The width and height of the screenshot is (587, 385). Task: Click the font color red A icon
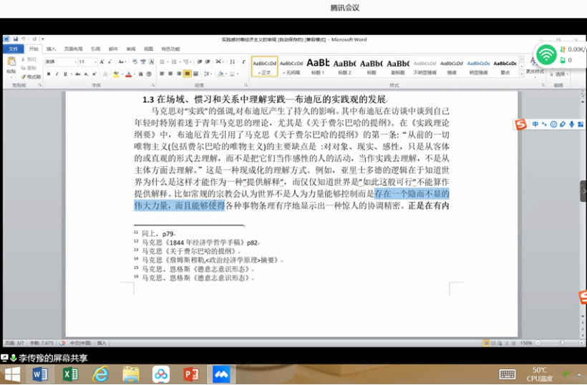pyautogui.click(x=128, y=74)
